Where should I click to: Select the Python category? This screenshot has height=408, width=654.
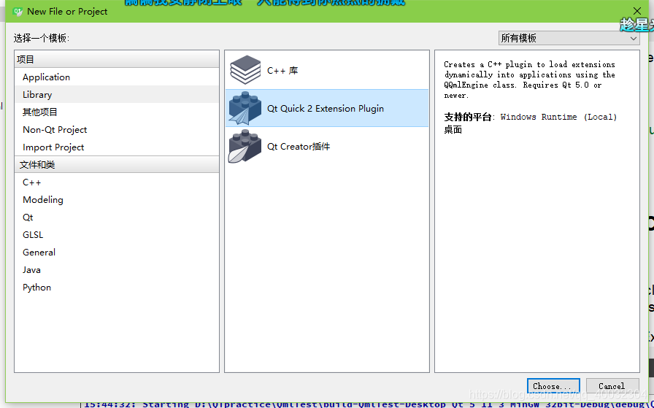click(x=117, y=287)
